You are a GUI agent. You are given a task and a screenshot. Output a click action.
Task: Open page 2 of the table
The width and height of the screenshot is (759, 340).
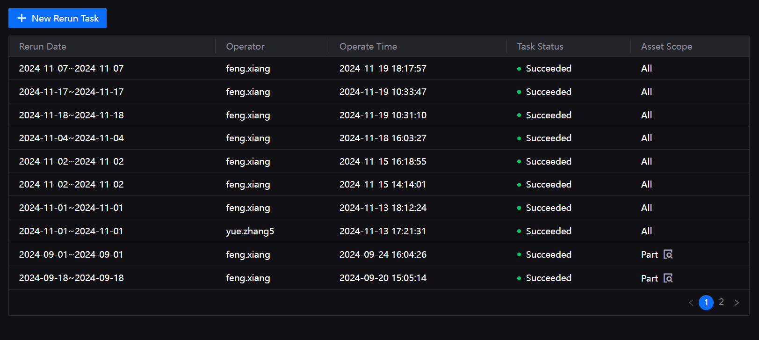point(721,302)
